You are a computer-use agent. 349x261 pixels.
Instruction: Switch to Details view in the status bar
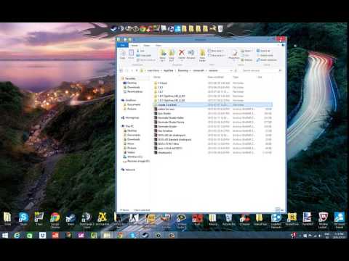[277, 210]
